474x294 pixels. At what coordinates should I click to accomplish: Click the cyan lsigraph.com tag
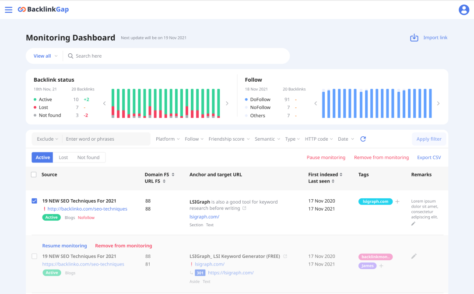(x=376, y=202)
